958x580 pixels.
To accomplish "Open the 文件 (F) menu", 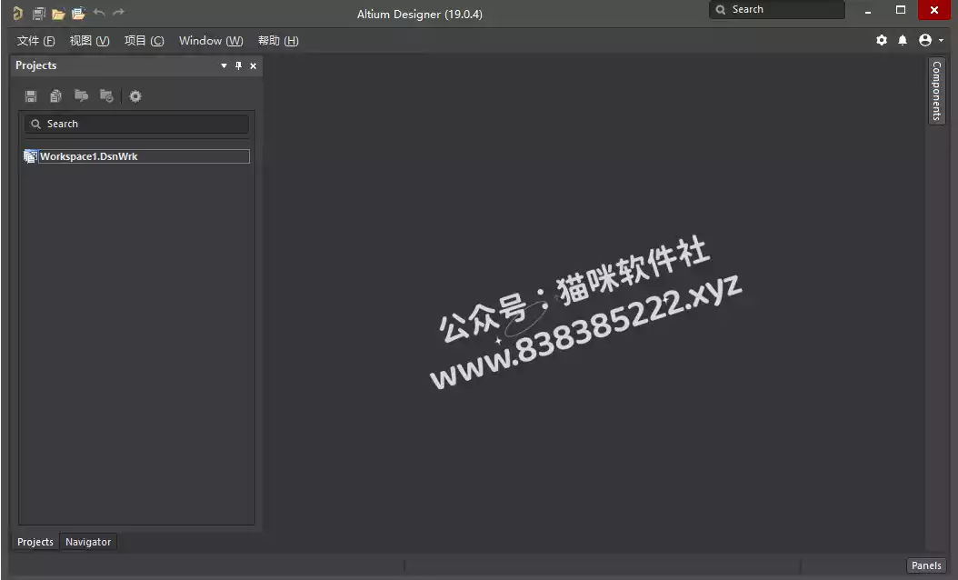I will 36,40.
